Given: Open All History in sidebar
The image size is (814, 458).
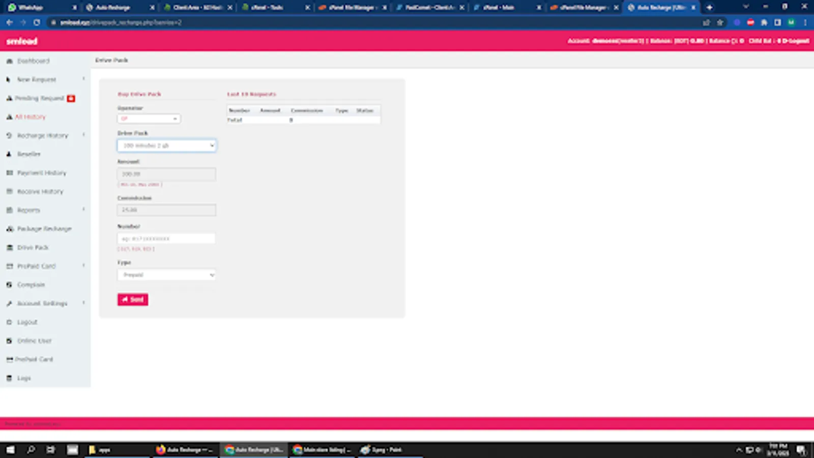Looking at the screenshot, I should [x=30, y=117].
